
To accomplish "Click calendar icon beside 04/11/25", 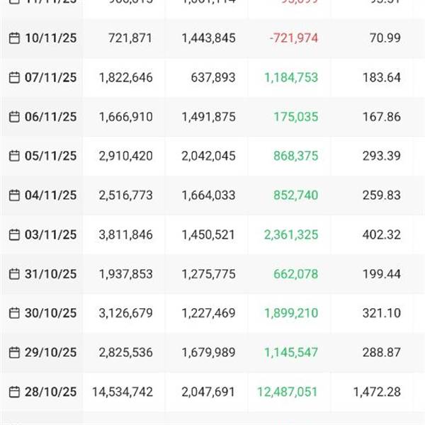I will coord(14,195).
